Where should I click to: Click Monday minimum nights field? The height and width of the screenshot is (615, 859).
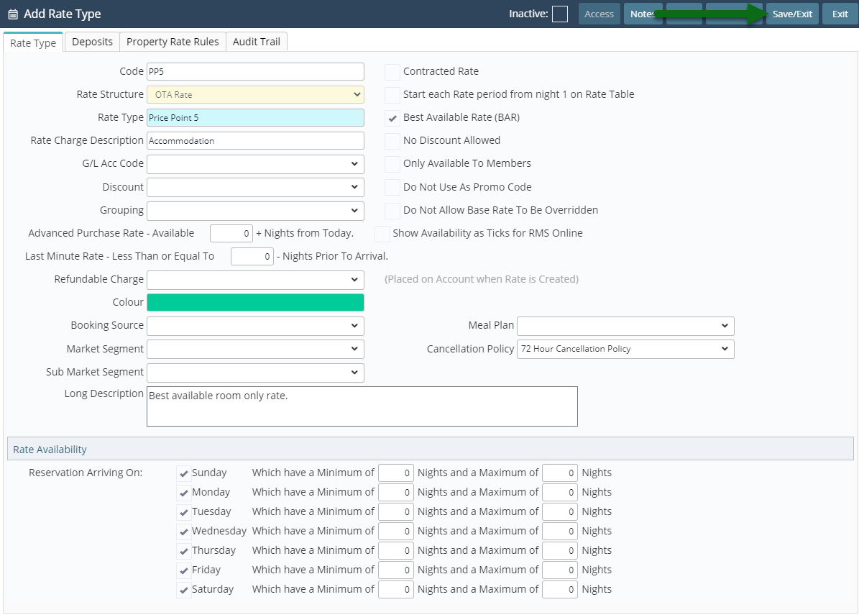(395, 492)
